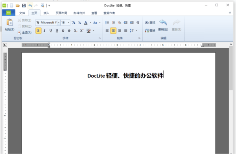This screenshot has height=154, width=236.
Task: Open the 插入 tab
Action: (x=46, y=13)
